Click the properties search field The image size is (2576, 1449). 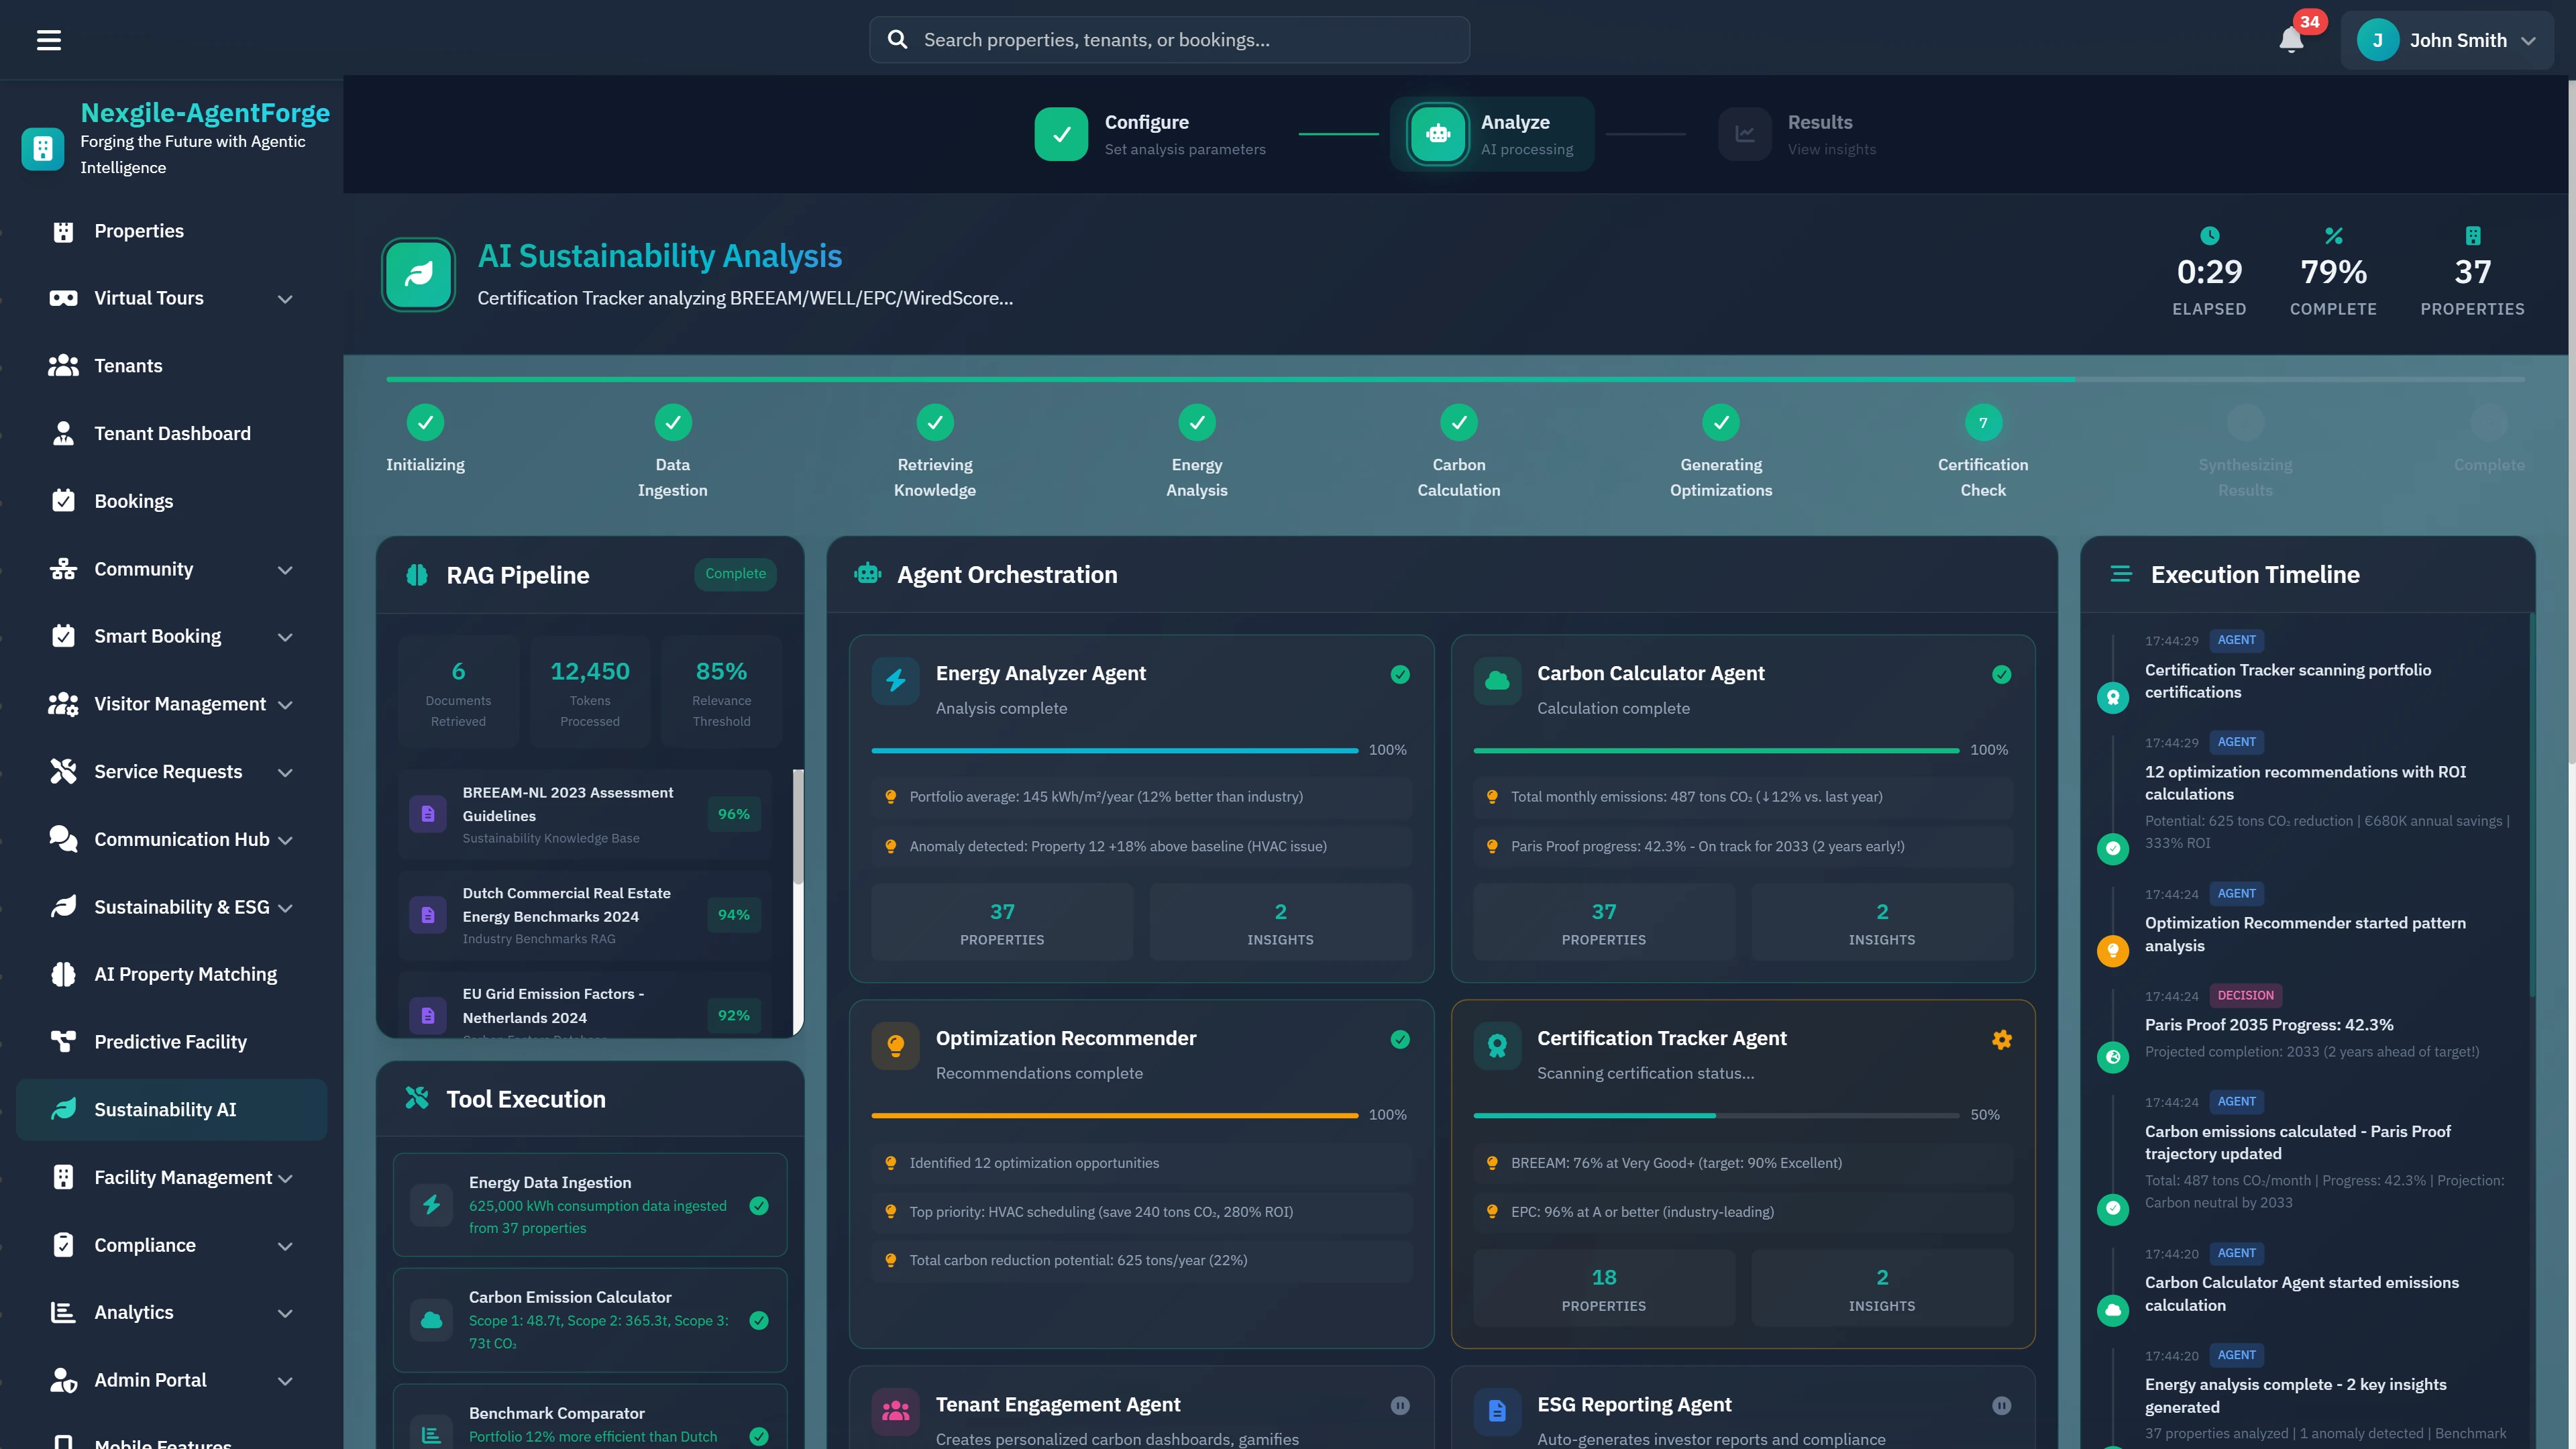[x=1167, y=39]
